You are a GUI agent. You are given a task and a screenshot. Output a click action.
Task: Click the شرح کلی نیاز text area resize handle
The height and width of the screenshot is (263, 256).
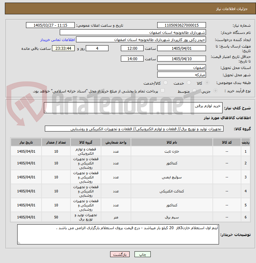tap(45, 112)
